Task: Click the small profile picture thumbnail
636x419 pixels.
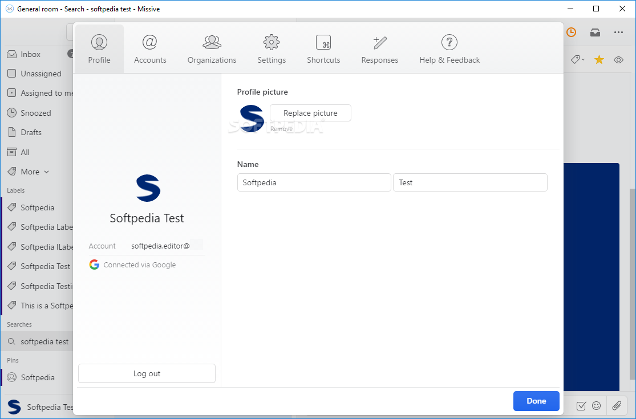Action: coord(252,119)
